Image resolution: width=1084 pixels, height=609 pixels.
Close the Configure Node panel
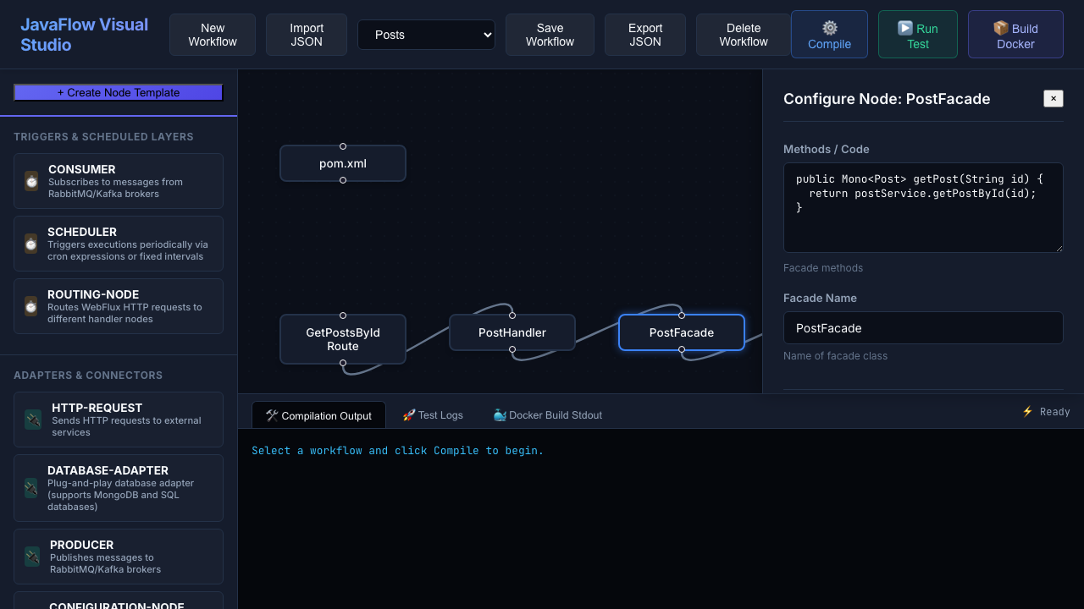tap(1054, 99)
